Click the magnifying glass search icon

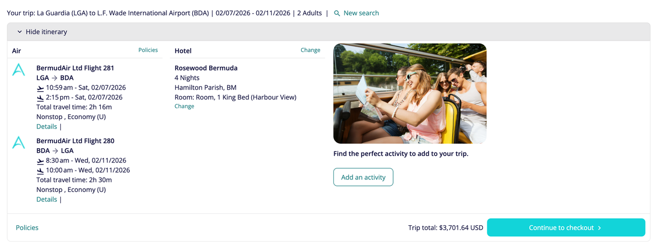tap(337, 13)
